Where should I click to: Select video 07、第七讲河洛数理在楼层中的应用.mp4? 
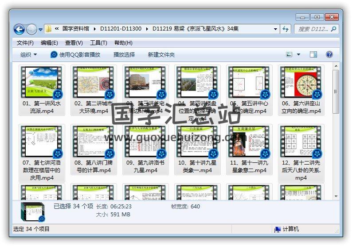coord(42,153)
